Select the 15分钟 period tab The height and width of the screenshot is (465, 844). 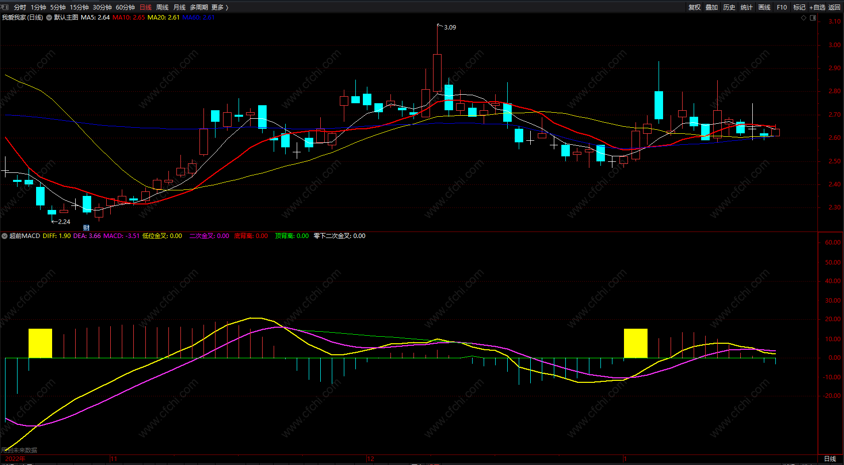point(79,7)
